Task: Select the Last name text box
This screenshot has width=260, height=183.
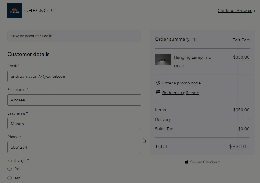Action: 74,124
